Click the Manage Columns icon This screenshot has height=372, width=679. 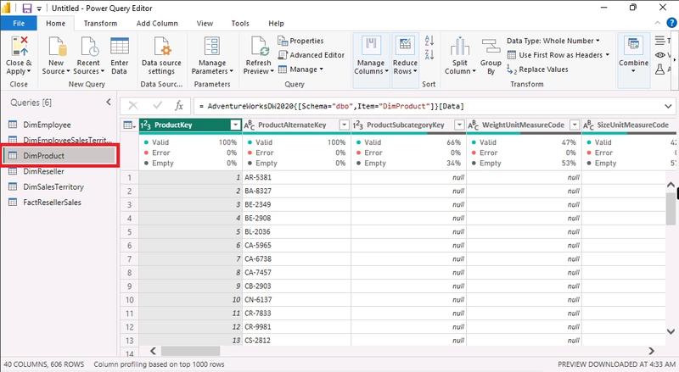(371, 46)
